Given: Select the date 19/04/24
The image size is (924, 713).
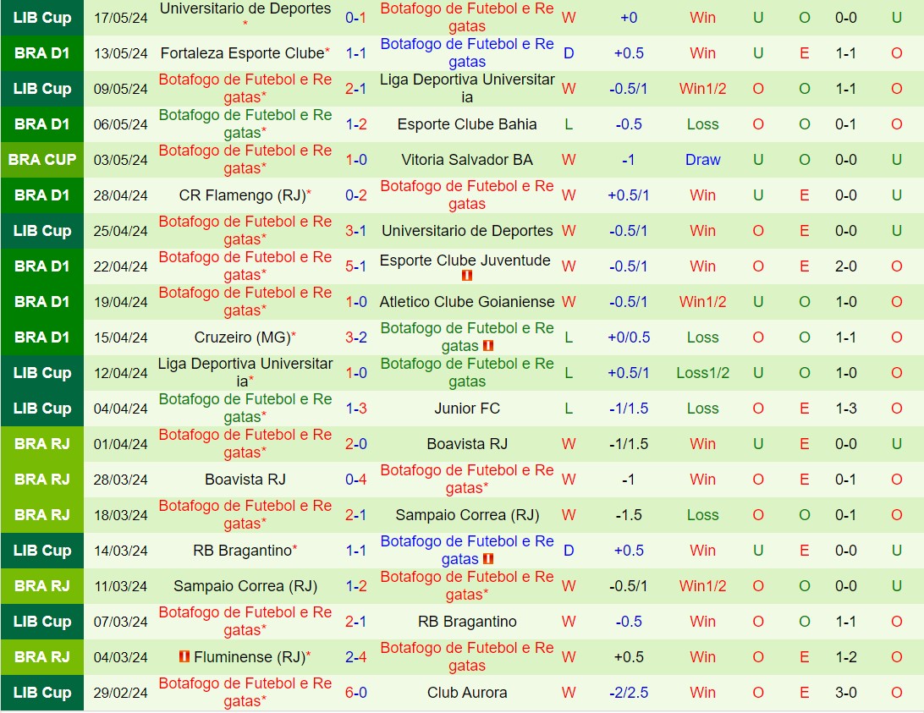Looking at the screenshot, I should [x=121, y=302].
